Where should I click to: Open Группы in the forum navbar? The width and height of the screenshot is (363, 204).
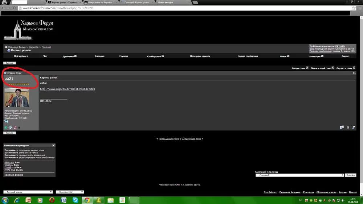click(123, 56)
